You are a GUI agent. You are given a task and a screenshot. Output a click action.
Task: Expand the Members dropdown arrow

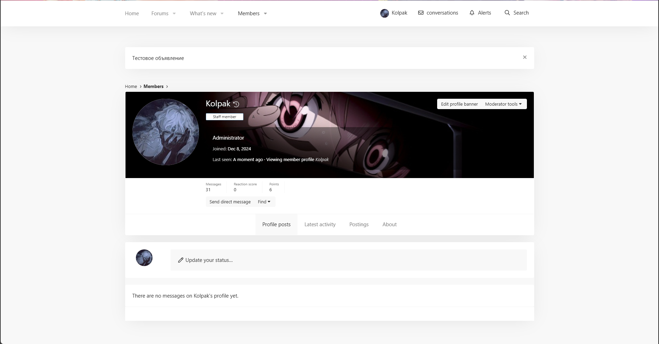[266, 14]
